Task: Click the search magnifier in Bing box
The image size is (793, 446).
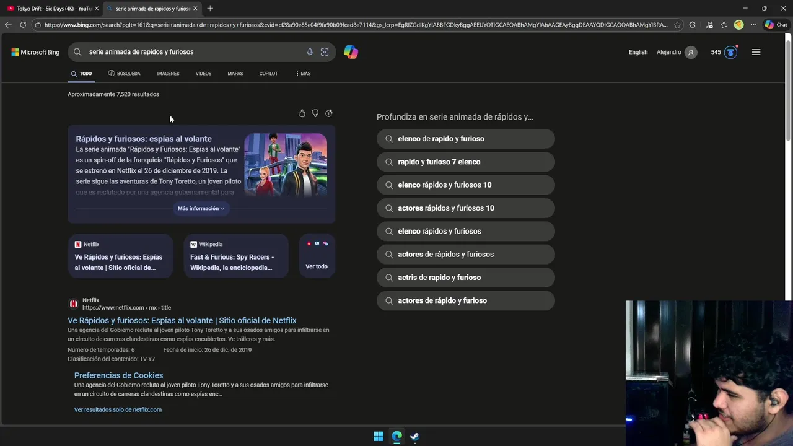Action: point(77,52)
